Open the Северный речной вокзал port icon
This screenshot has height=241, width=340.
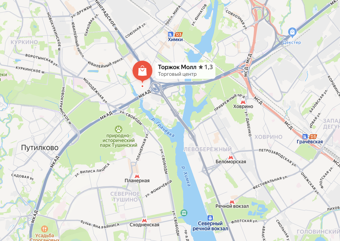[210, 218]
